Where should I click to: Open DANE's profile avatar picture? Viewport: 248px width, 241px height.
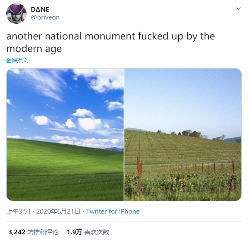pos(16,13)
